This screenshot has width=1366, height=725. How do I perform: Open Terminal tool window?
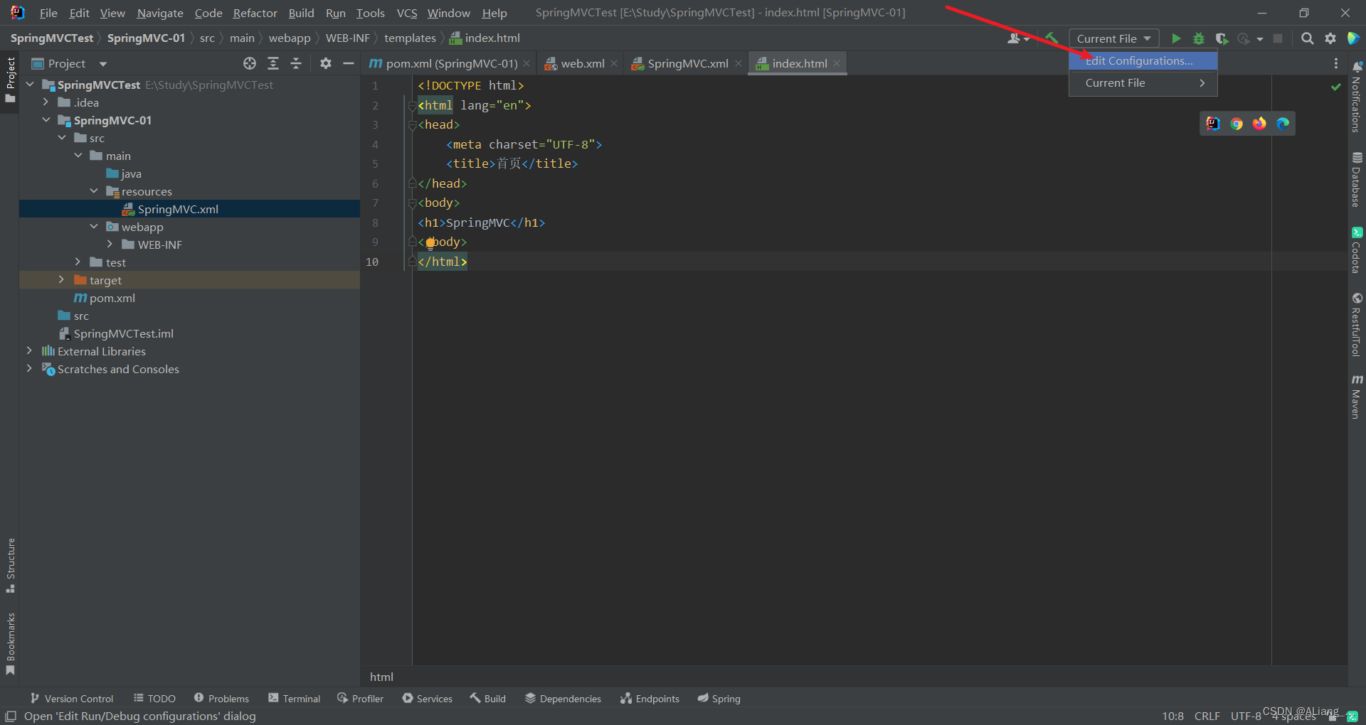tap(294, 699)
